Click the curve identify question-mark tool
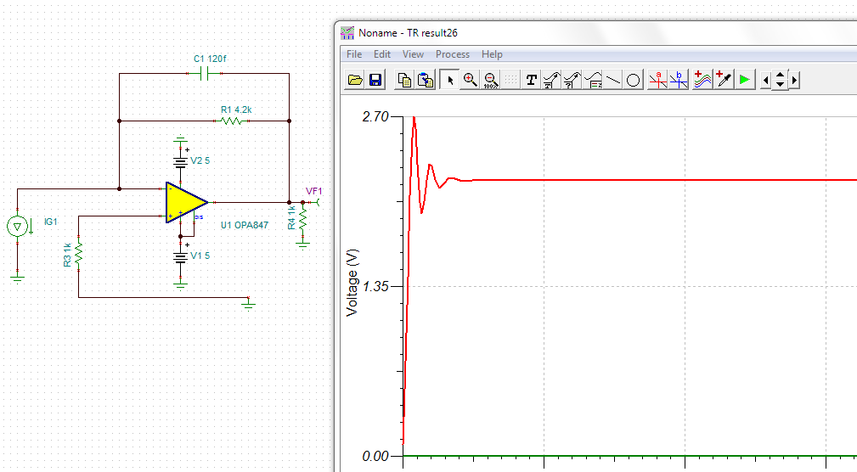Screen dimensions: 857x472 click(572, 80)
